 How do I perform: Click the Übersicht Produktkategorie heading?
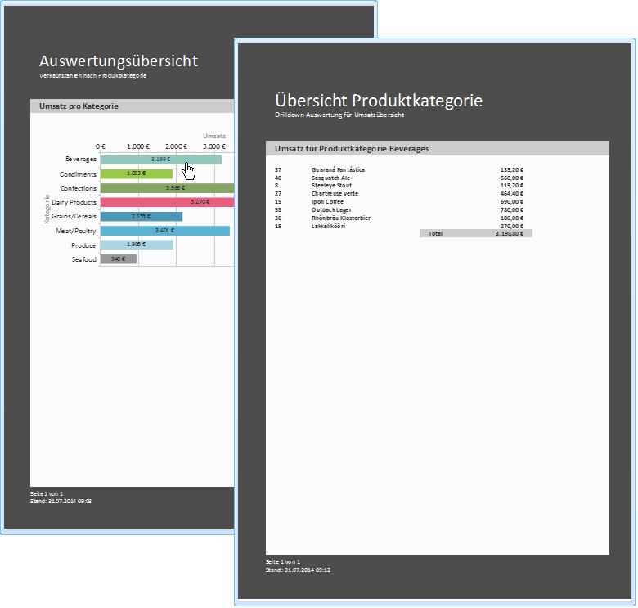[379, 101]
